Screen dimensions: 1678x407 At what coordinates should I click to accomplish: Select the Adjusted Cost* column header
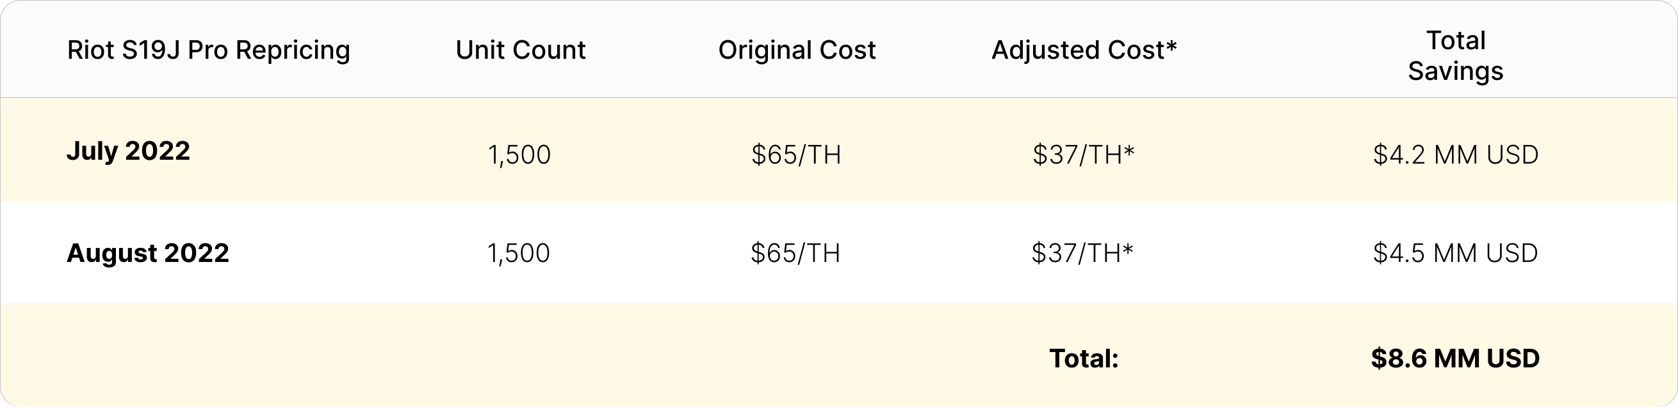1084,50
